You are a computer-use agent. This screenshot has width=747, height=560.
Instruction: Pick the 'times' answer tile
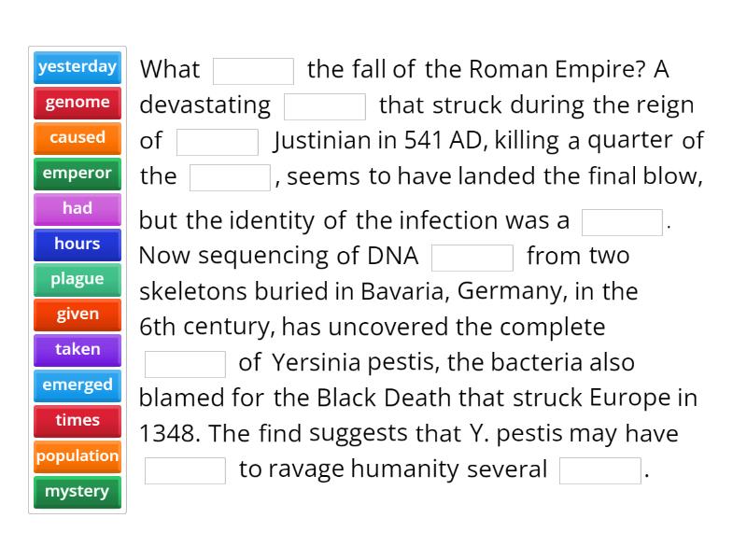coord(77,420)
